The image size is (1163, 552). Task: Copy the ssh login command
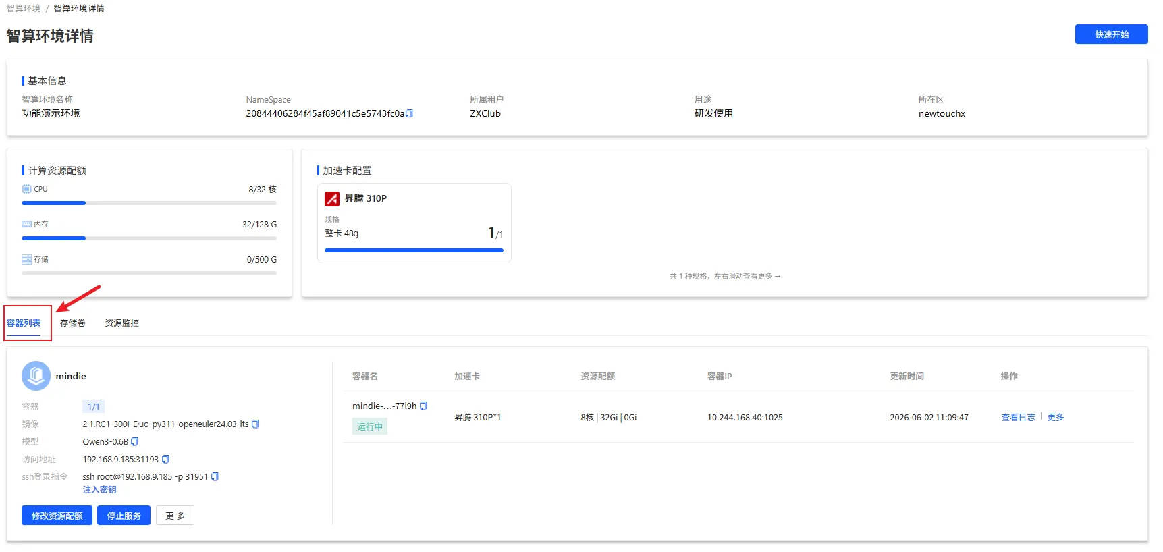coord(215,477)
